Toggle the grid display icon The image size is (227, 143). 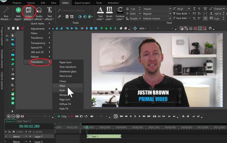[x=191, y=28]
